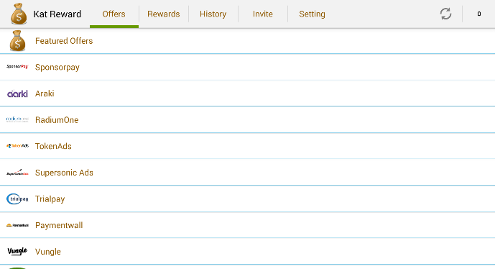Tap the RadiumOne logo icon

[17, 119]
